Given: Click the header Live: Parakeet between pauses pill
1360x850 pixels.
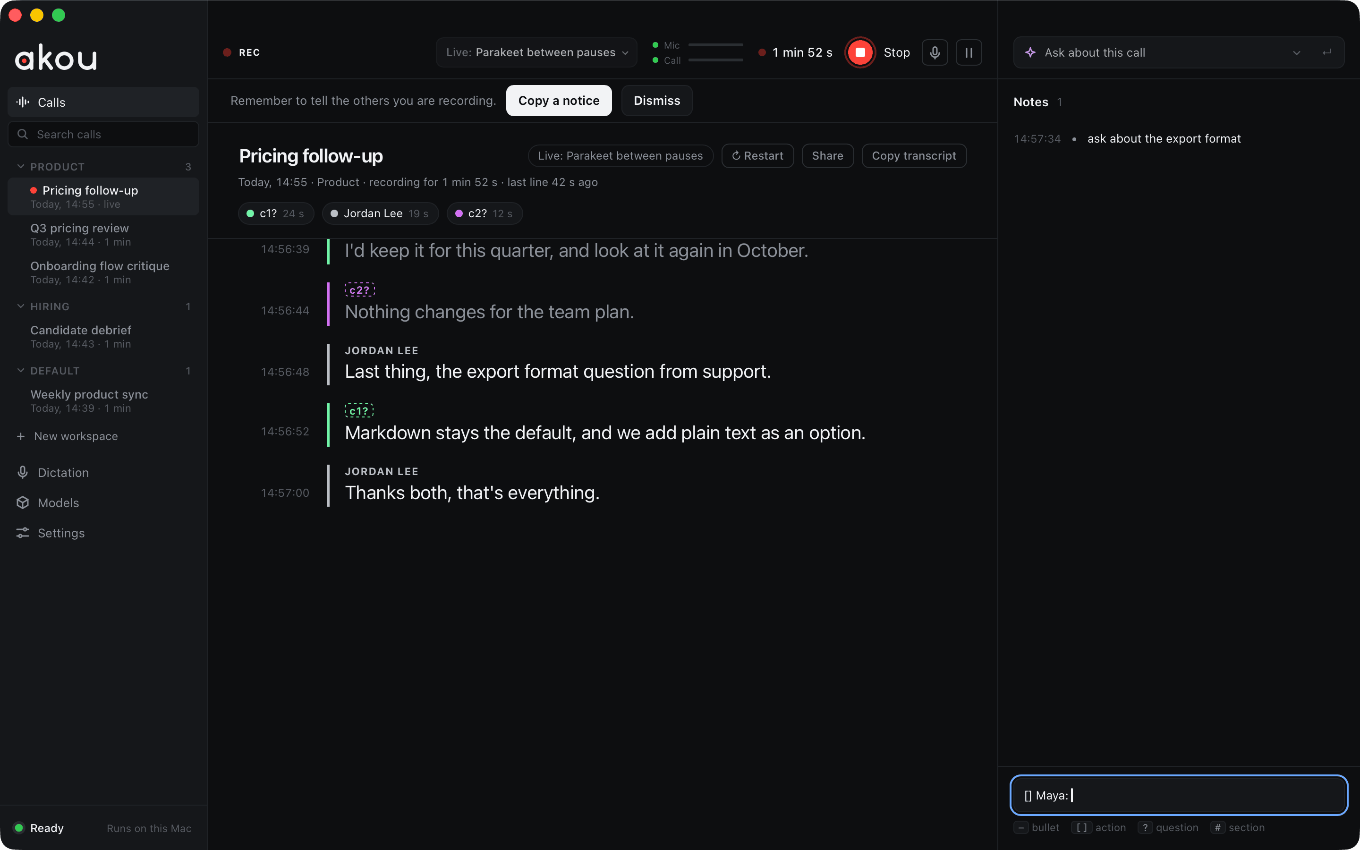Looking at the screenshot, I should coord(620,156).
